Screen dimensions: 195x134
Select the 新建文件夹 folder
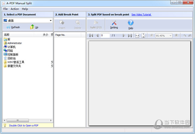click(12, 66)
